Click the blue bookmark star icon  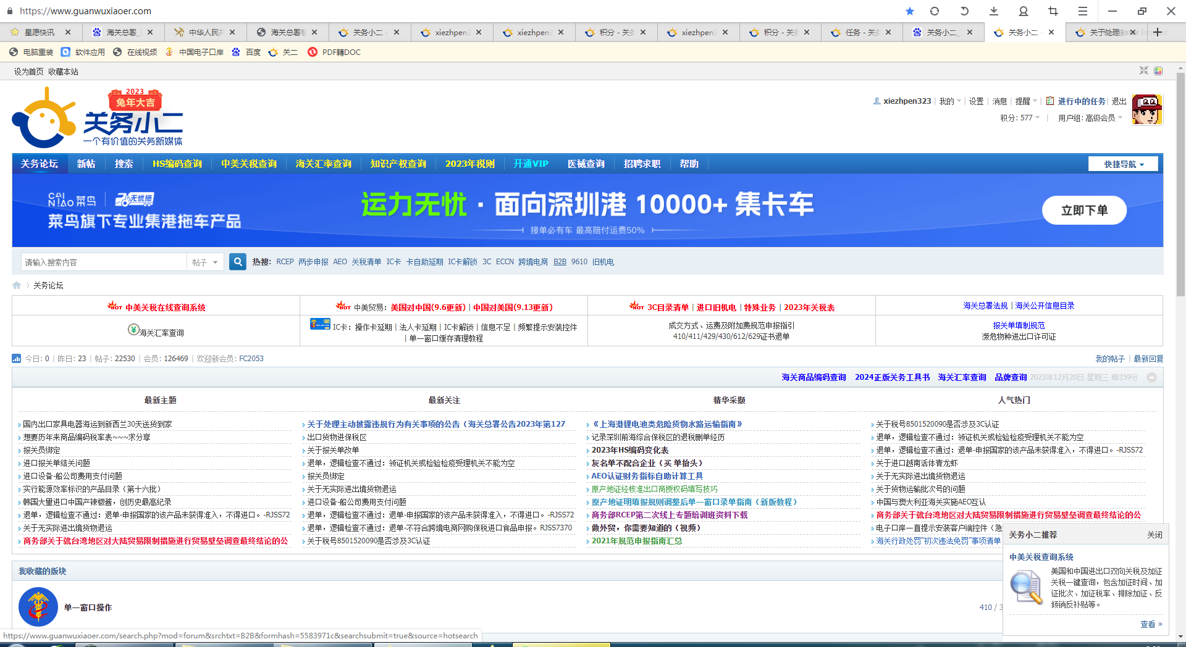(x=909, y=11)
